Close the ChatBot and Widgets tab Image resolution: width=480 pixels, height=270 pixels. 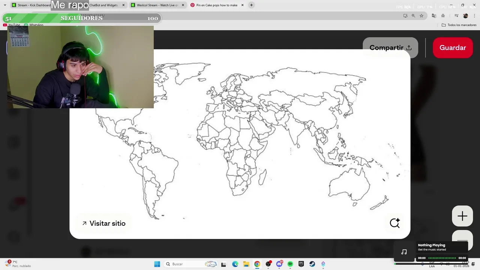(123, 5)
